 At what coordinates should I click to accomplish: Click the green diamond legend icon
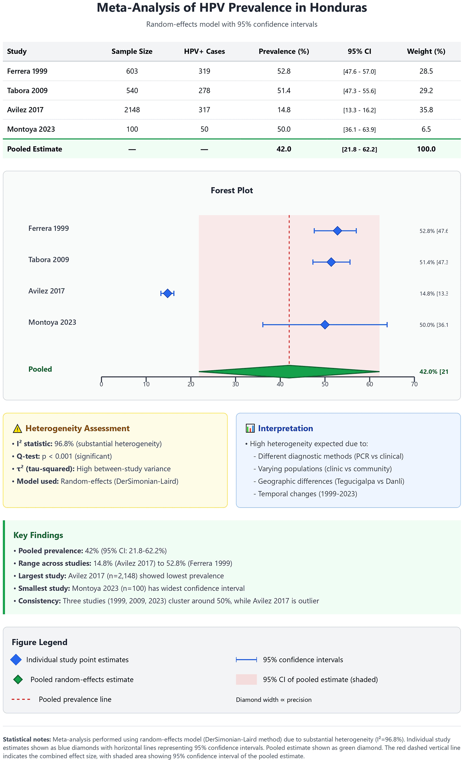point(18,679)
